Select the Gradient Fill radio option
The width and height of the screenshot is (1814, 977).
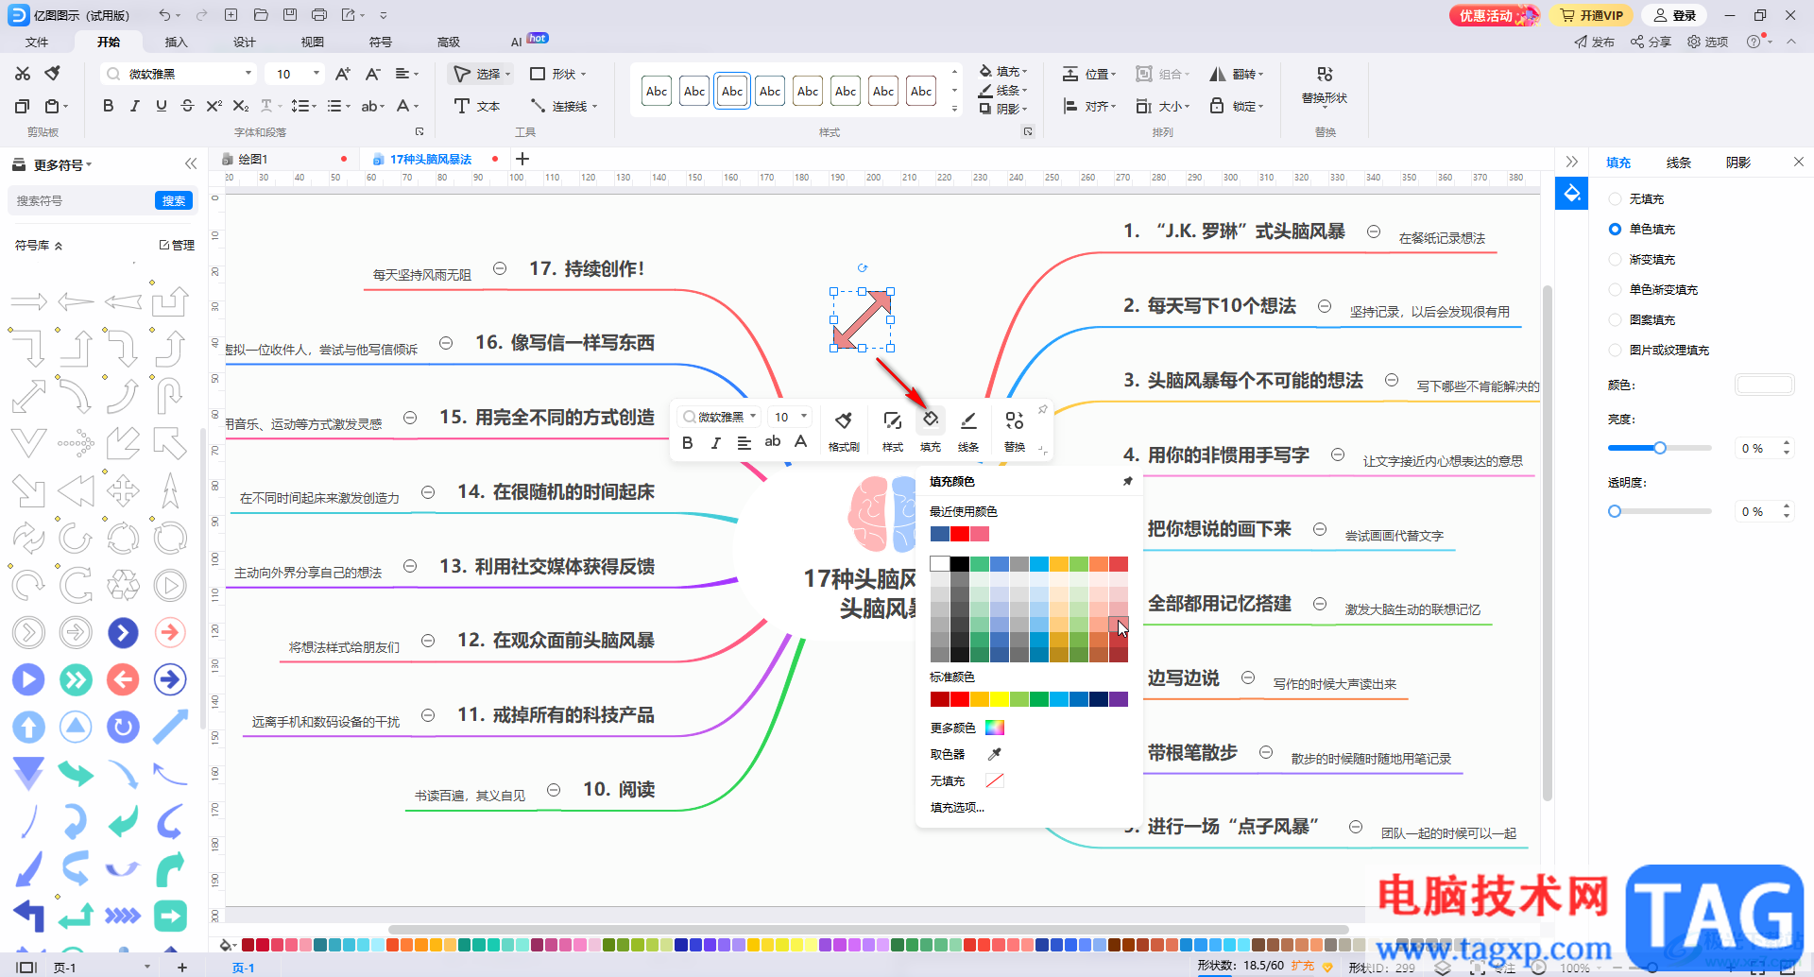(x=1615, y=259)
